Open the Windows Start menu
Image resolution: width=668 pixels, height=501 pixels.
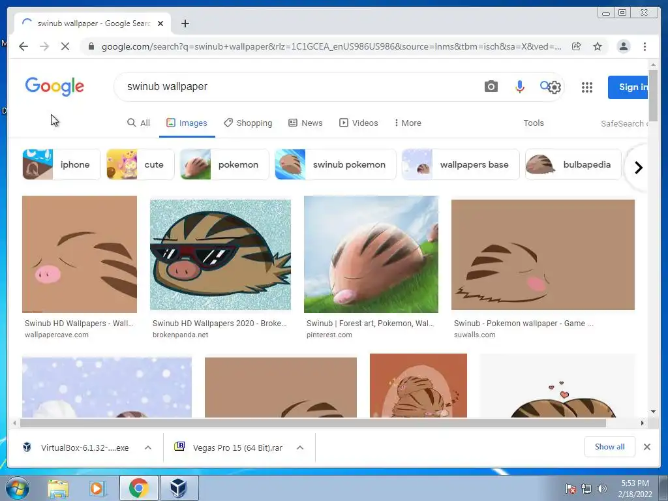[17, 488]
